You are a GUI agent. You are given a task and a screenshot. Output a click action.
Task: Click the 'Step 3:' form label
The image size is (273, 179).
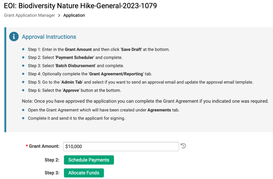pyautogui.click(x=52, y=173)
